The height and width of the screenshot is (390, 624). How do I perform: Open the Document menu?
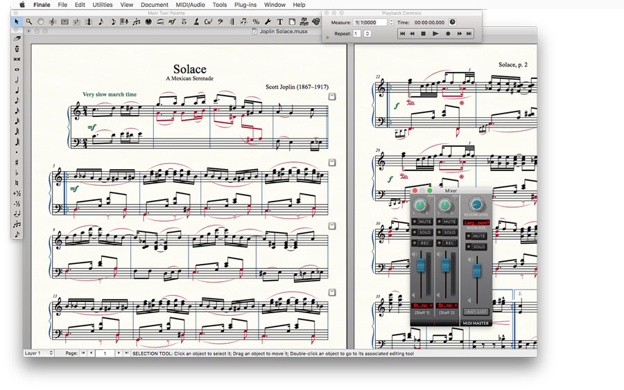tap(155, 5)
